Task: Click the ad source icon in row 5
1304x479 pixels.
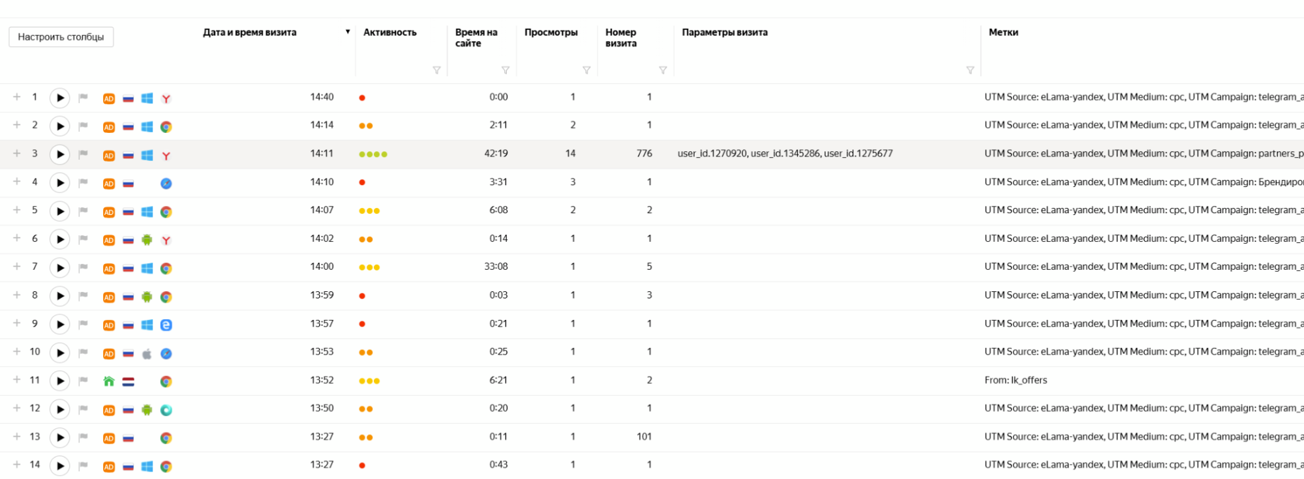Action: coord(109,212)
